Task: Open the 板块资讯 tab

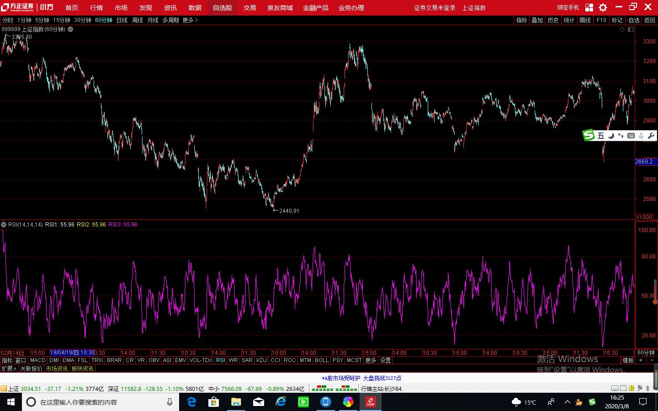Action: pyautogui.click(x=82, y=369)
